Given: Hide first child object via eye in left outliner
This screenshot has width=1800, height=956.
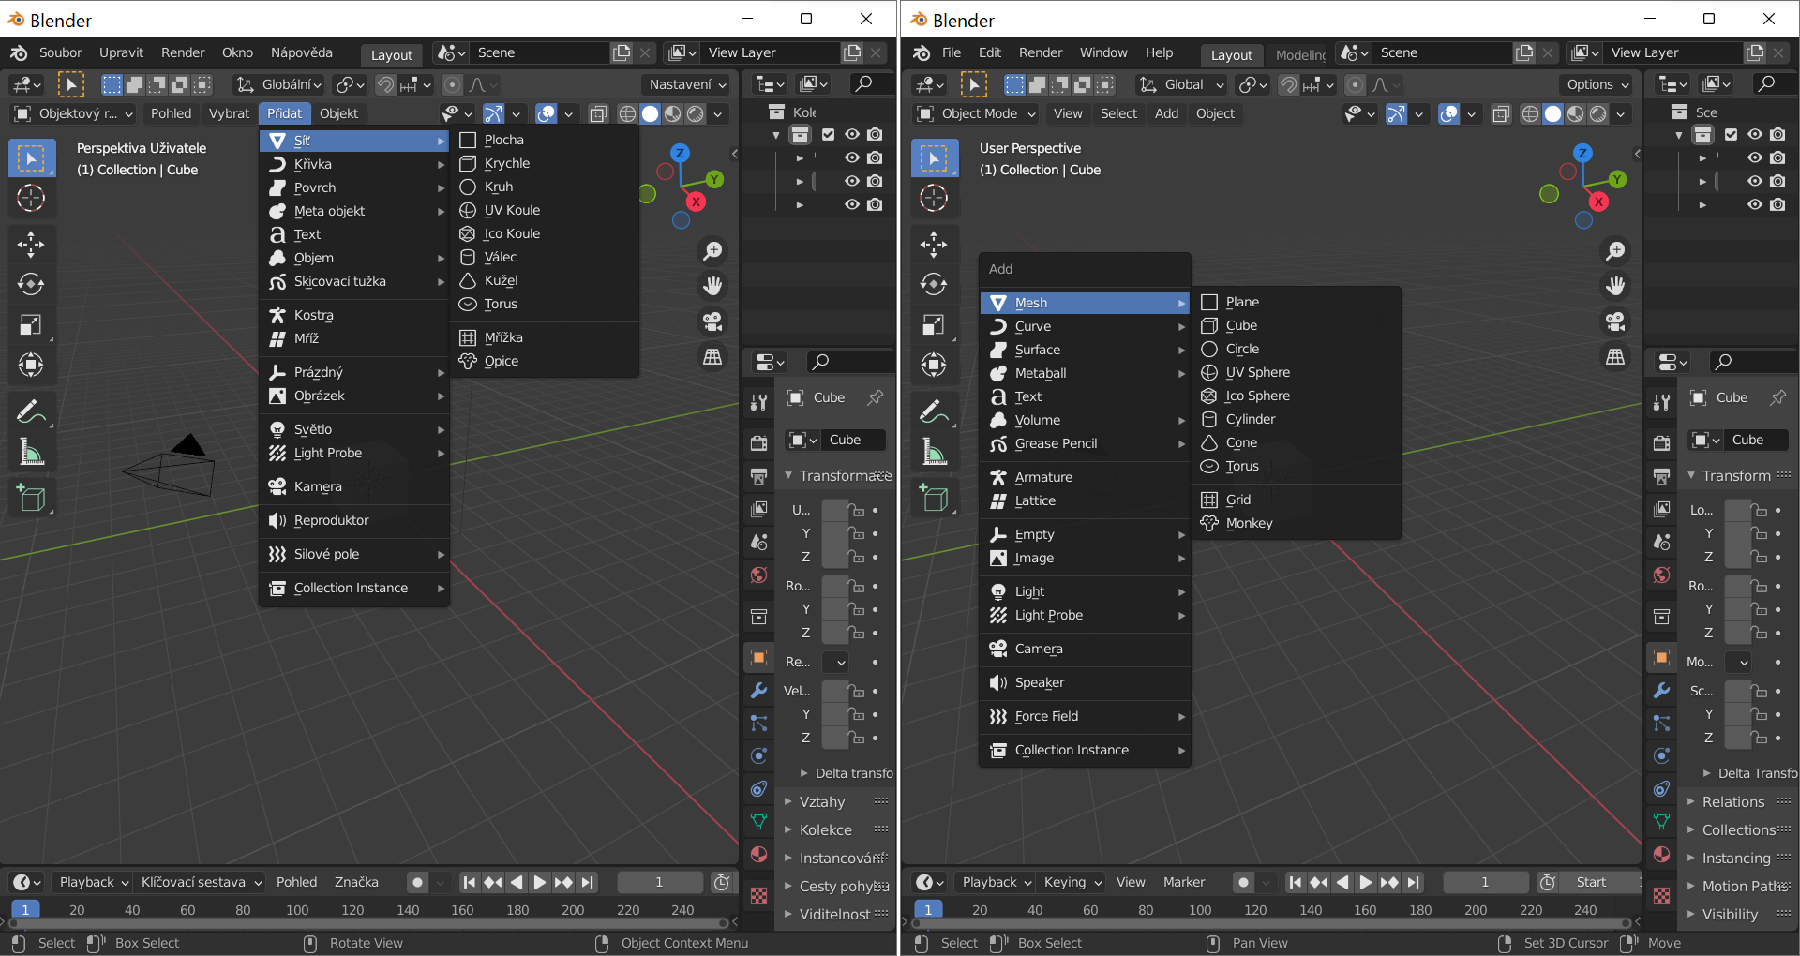Looking at the screenshot, I should click(x=851, y=157).
